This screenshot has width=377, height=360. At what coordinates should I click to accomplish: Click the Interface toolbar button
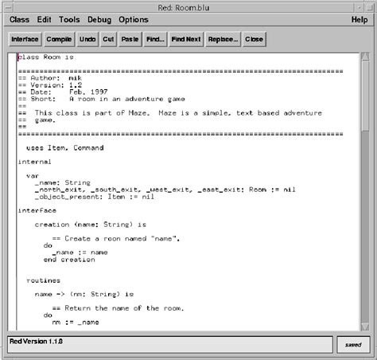(x=25, y=39)
